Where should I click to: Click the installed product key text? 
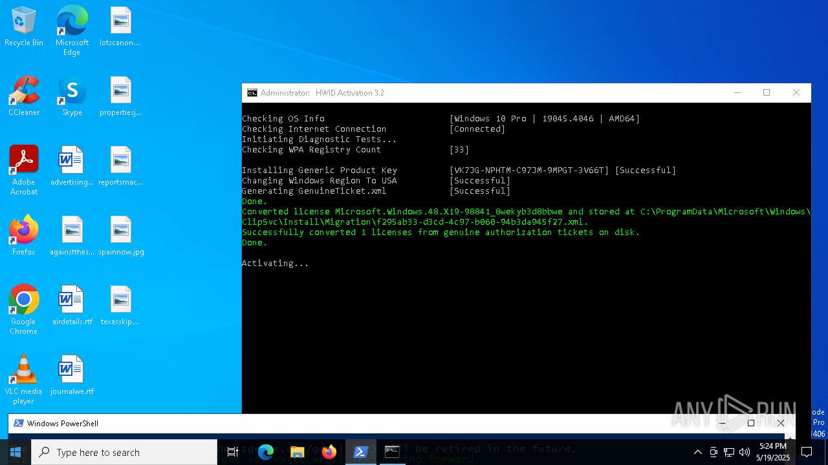point(529,170)
